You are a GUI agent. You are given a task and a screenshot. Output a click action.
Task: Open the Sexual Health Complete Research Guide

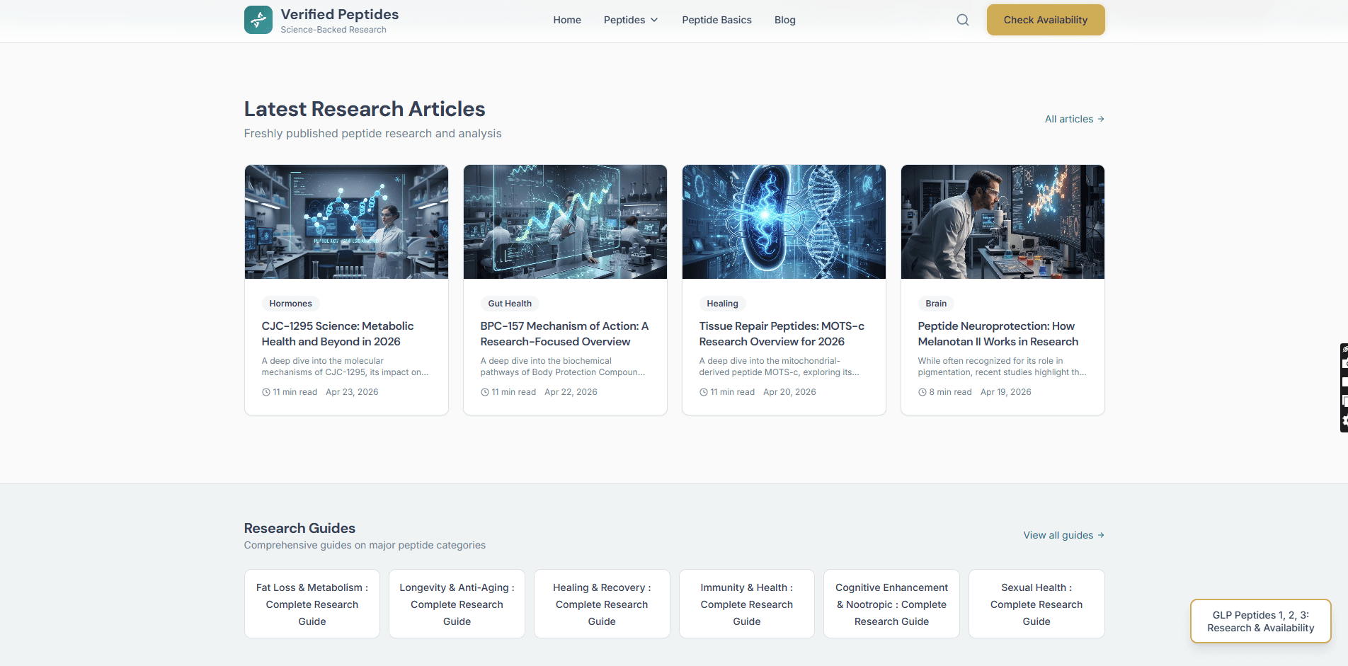click(1036, 604)
